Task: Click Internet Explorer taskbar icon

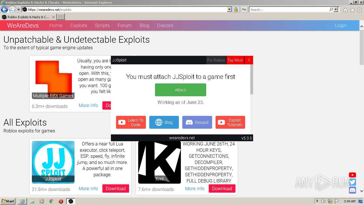Action: (x=23, y=201)
